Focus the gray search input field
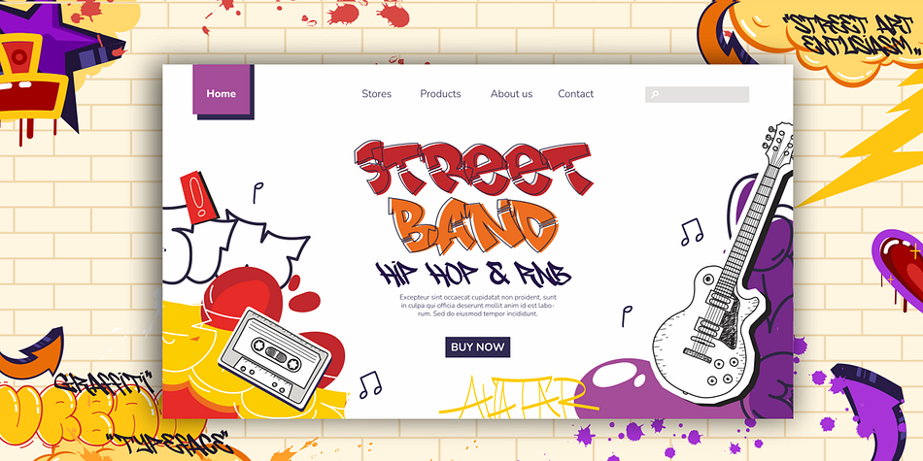The width and height of the screenshot is (923, 461). tap(697, 95)
